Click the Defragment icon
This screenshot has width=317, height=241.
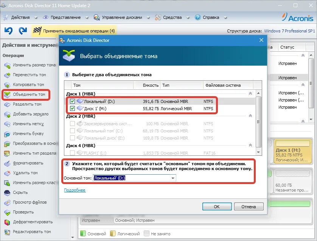[x=7, y=222]
